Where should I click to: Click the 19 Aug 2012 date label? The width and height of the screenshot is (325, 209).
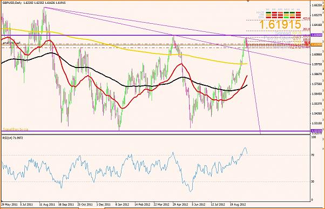(238, 204)
